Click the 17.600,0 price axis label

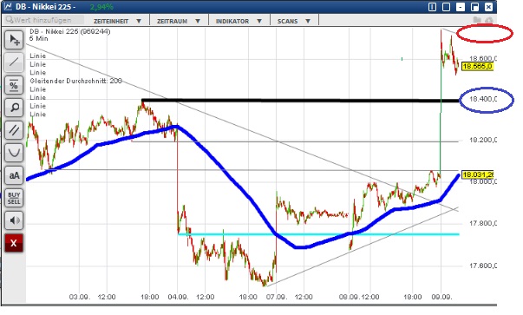click(x=483, y=266)
